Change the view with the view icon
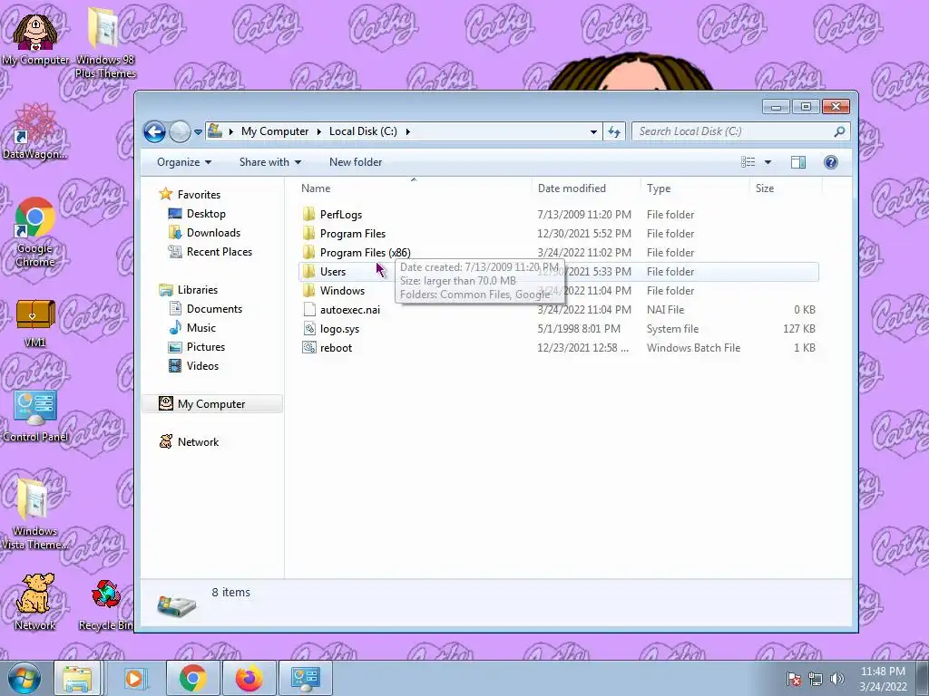929x696 pixels. [748, 162]
